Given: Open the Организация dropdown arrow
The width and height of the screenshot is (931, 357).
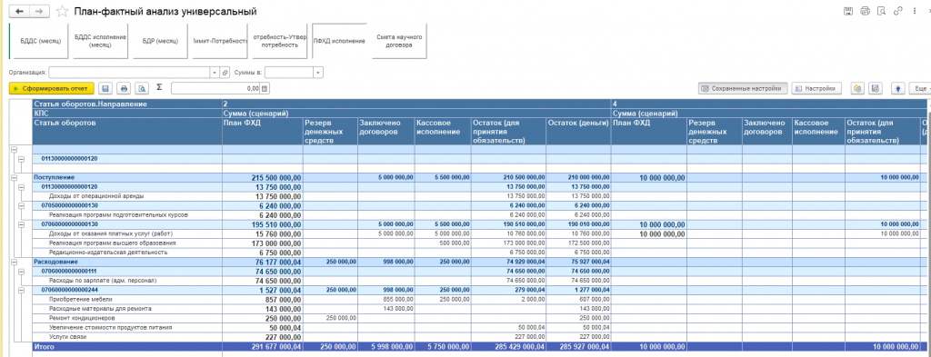Looking at the screenshot, I should tap(215, 73).
